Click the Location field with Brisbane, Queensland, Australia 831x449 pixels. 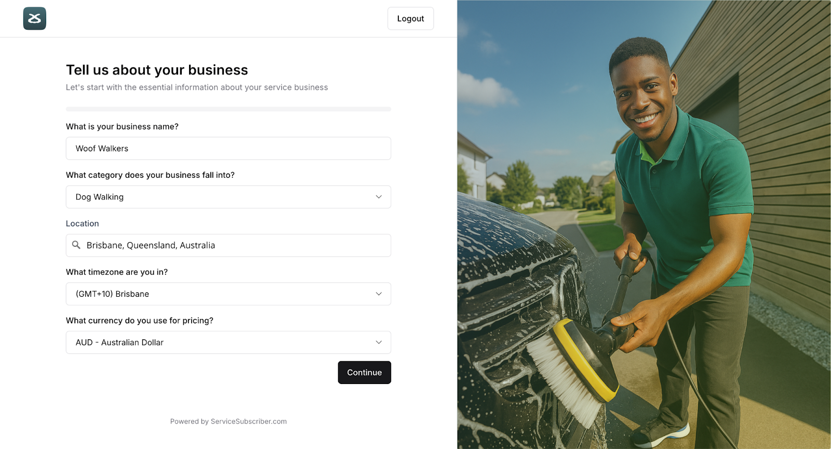click(229, 245)
